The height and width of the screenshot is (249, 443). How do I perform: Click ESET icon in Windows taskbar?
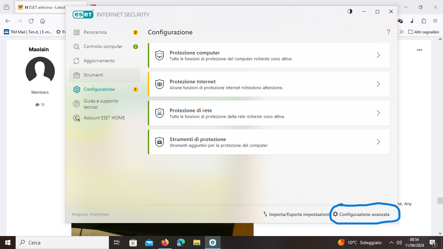coord(213,243)
